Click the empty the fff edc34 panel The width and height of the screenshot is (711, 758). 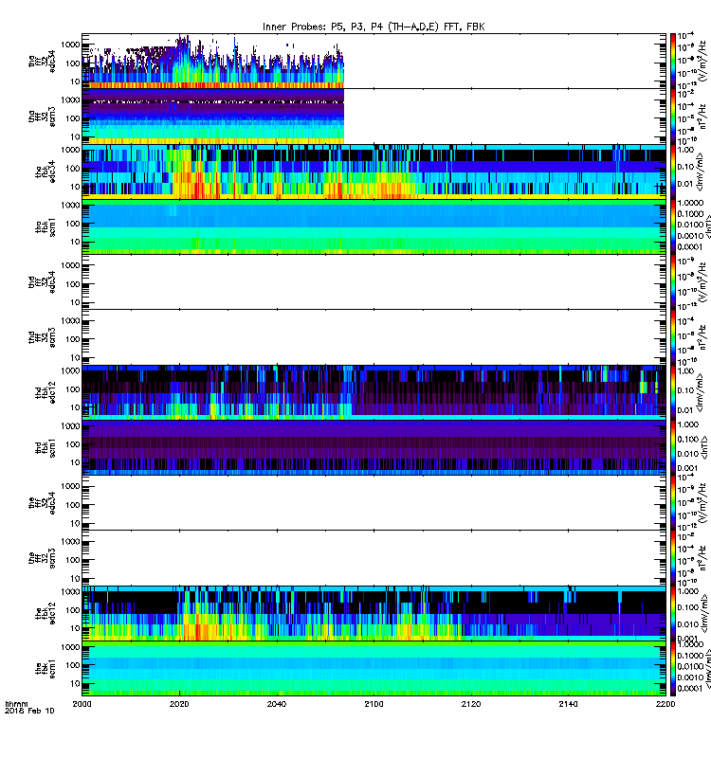pyautogui.click(x=374, y=503)
